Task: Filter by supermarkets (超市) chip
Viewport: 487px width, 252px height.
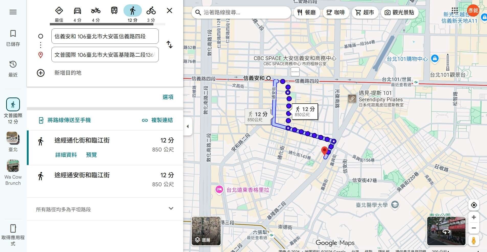Action: coord(365,13)
